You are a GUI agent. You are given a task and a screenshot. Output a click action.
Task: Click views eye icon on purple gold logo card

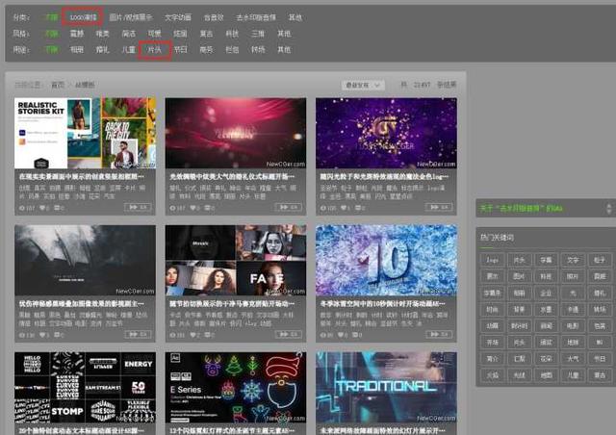(323, 208)
